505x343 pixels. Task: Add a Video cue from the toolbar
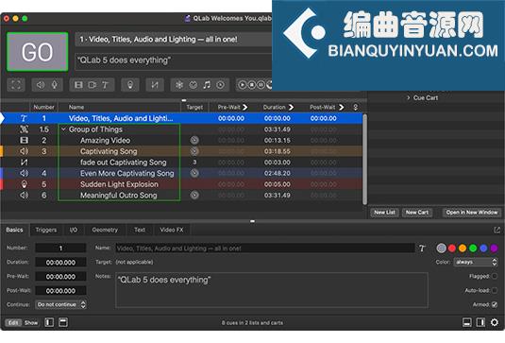[78, 85]
